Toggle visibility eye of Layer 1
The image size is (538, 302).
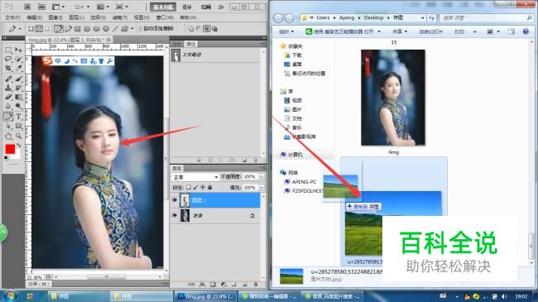coord(175,200)
